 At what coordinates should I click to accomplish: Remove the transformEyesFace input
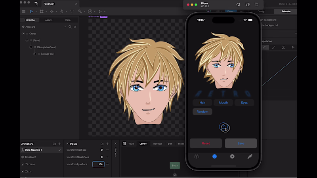107,164
